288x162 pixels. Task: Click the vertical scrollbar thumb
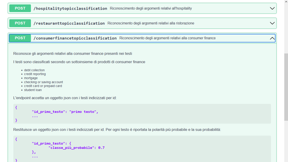(x=286, y=87)
